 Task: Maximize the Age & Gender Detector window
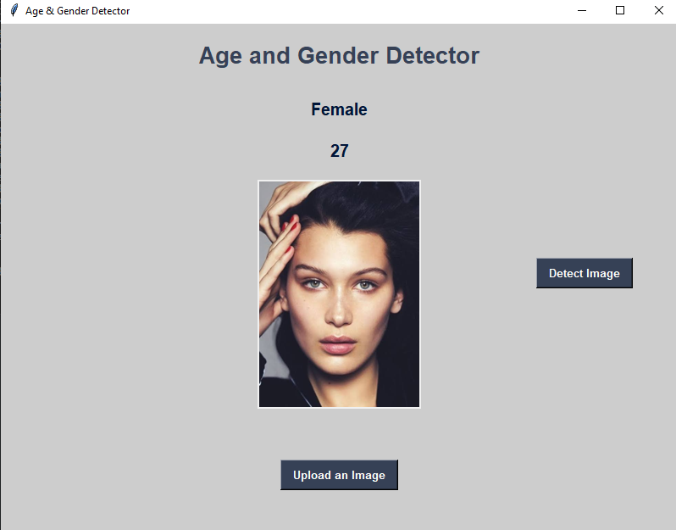[620, 10]
